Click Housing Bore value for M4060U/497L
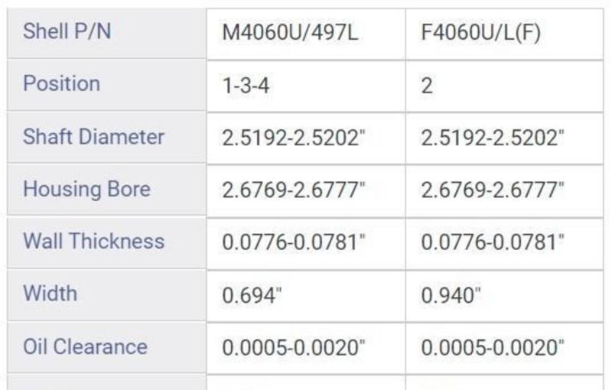 (x=294, y=190)
